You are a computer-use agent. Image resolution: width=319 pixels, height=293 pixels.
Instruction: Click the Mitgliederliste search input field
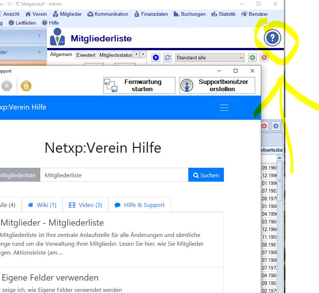(x=114, y=175)
